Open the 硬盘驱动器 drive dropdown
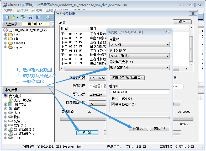The image size is (206, 151). [97, 78]
